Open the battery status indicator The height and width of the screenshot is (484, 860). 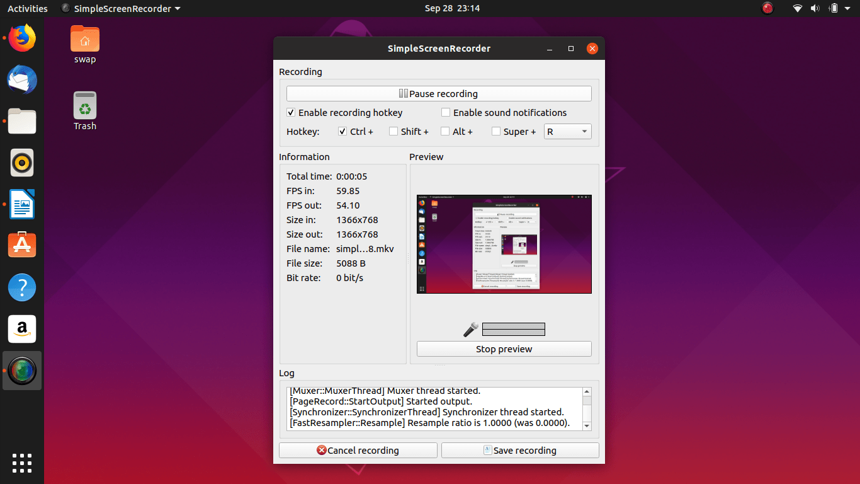pyautogui.click(x=834, y=8)
